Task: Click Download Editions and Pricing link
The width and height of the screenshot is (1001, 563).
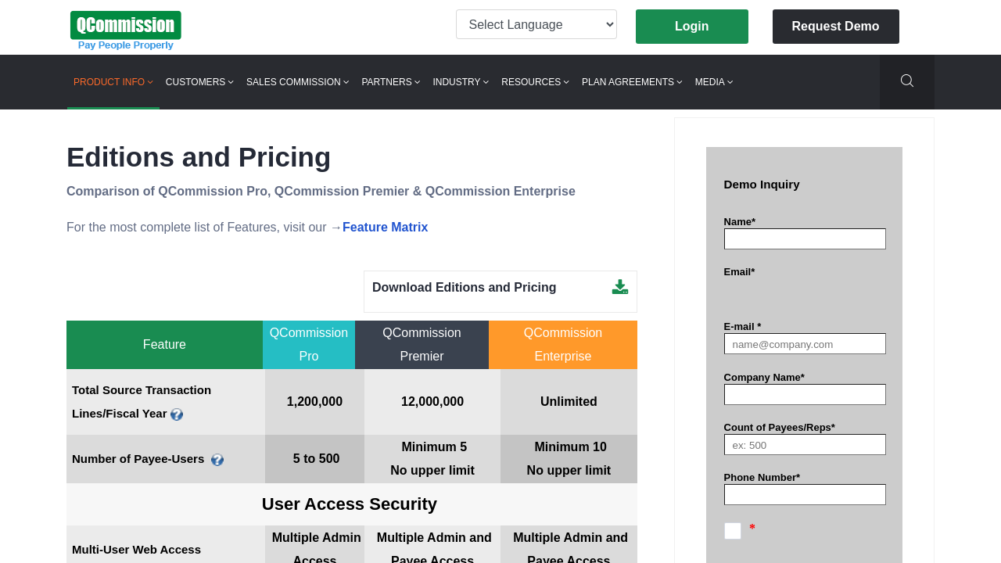Action: point(464,288)
